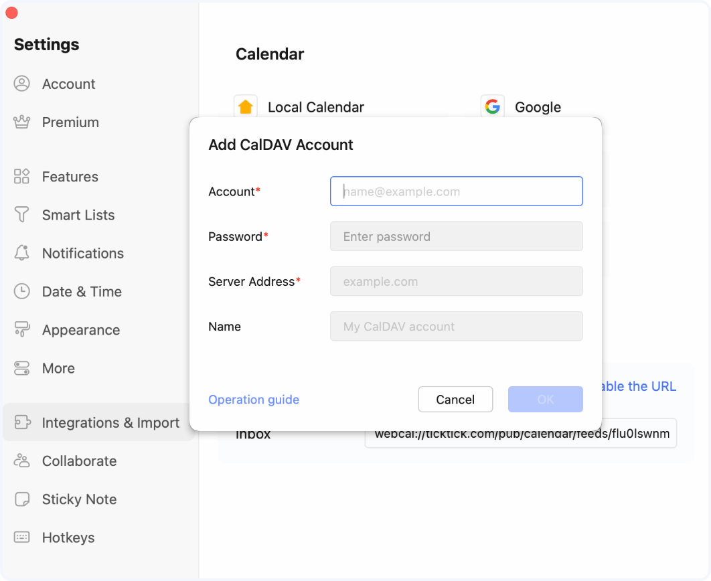Click the Enter password field

456,236
